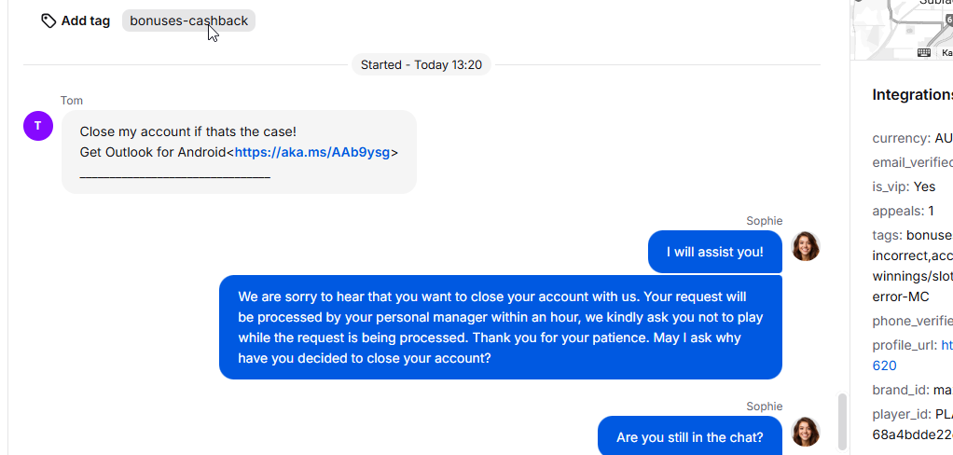
Task: Click the 'Are you still in the chat?' message
Action: click(690, 435)
